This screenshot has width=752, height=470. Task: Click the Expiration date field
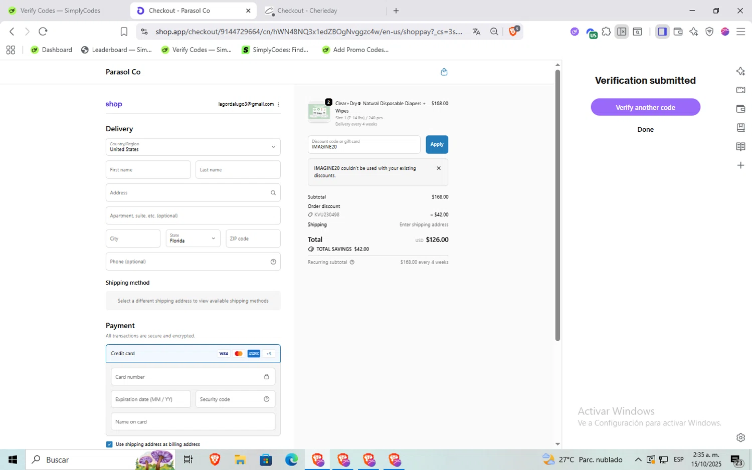[x=150, y=399]
